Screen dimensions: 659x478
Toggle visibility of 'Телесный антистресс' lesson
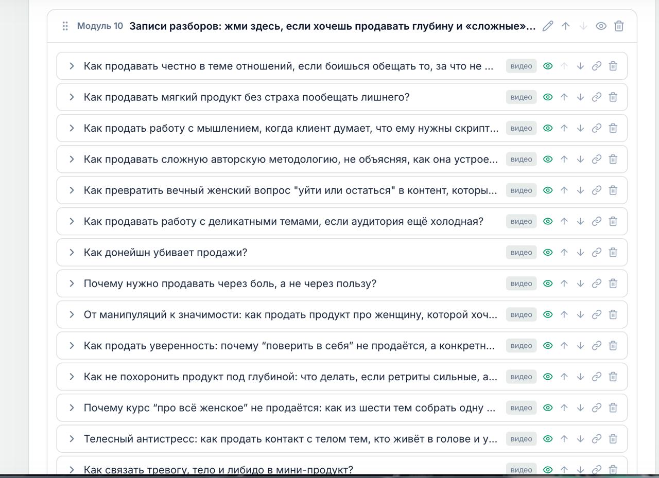[x=548, y=439]
